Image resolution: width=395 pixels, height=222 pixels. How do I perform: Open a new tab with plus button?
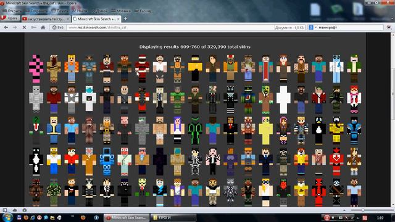(x=125, y=19)
